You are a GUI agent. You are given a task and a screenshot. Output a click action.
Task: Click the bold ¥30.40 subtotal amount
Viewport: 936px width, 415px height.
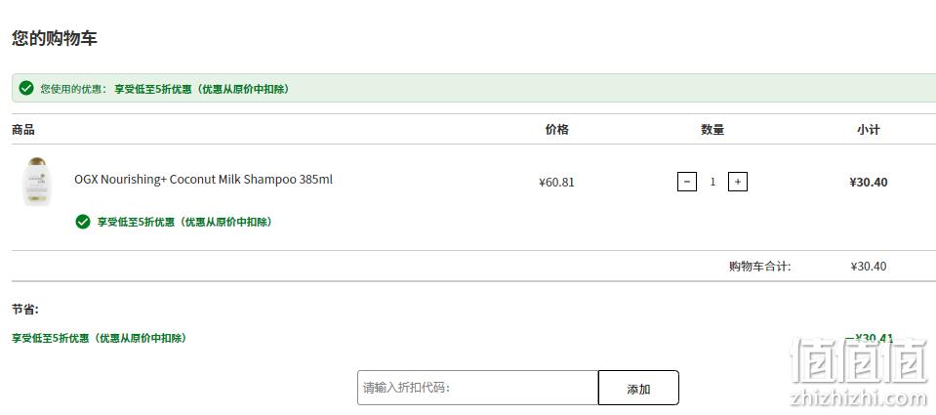coord(869,183)
